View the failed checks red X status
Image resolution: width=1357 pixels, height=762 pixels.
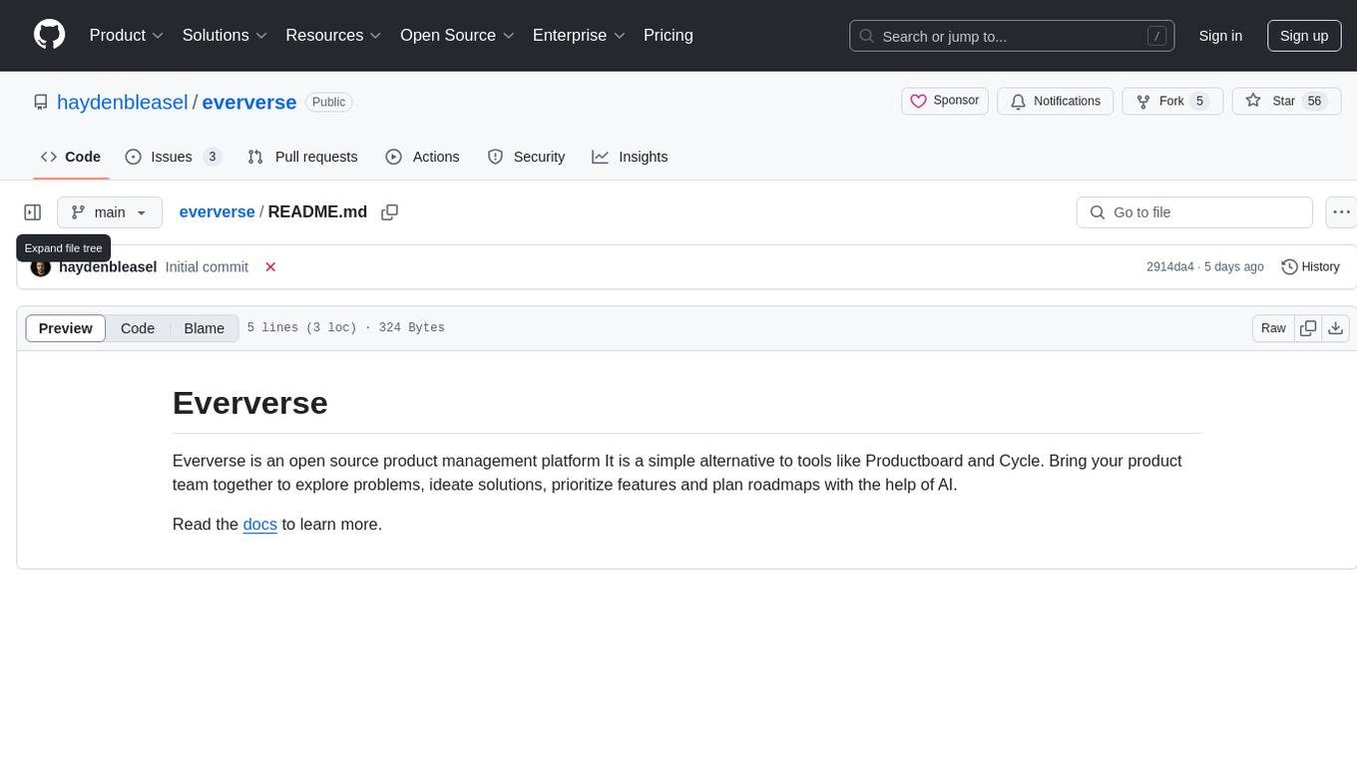[270, 267]
